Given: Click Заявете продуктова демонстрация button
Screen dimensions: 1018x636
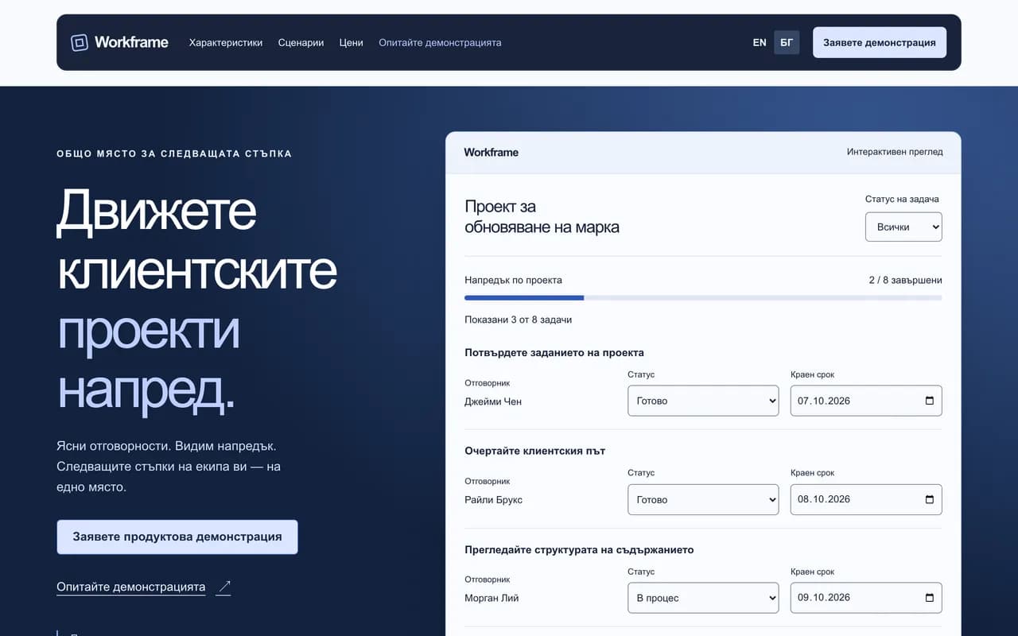Looking at the screenshot, I should pos(177,537).
